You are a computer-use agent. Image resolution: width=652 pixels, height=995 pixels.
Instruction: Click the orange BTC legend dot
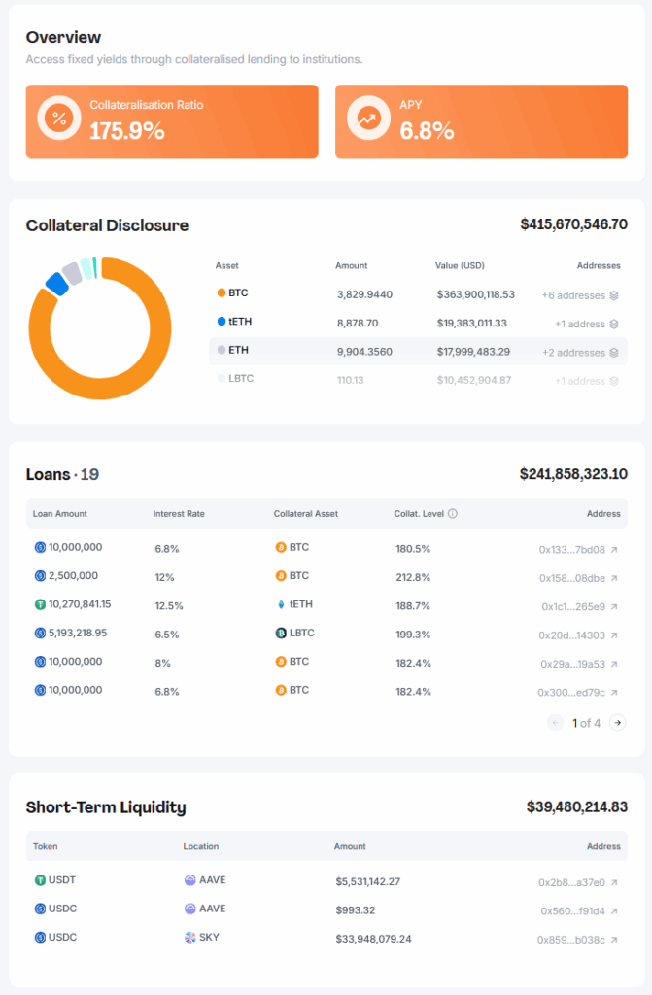222,293
